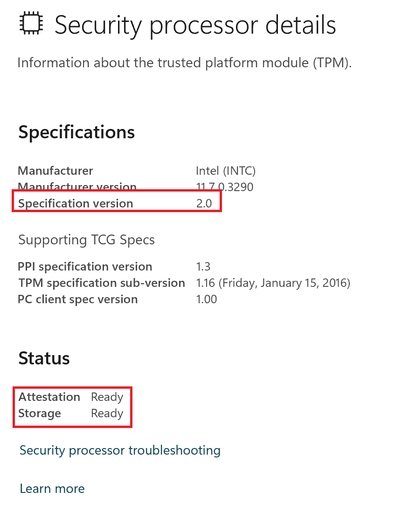395x506 pixels.
Task: Select the Supporting TCG Specs heading
Action: [86, 240]
